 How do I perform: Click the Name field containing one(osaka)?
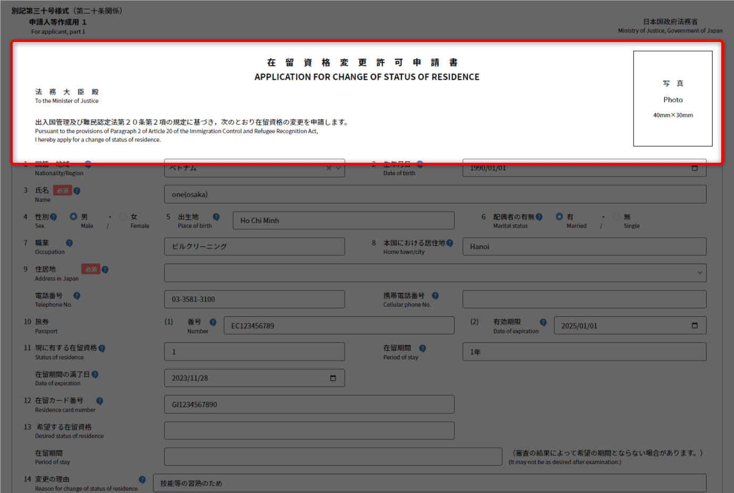[x=435, y=195]
